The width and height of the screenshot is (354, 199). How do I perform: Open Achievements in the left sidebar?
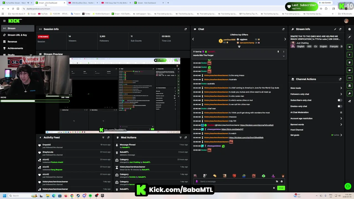(17, 48)
